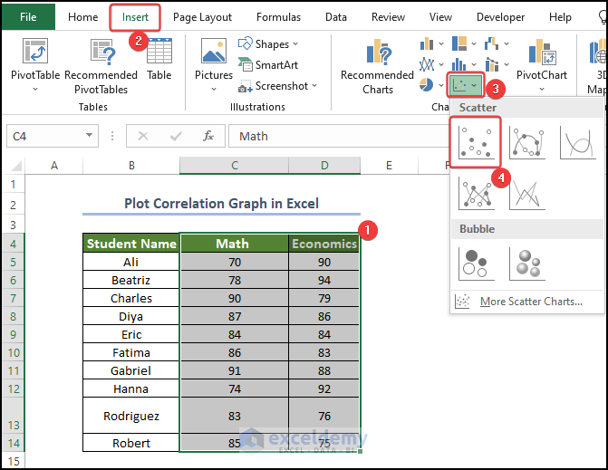608x470 pixels.
Task: Insert a waterfall or stock chart
Action: coord(492,43)
